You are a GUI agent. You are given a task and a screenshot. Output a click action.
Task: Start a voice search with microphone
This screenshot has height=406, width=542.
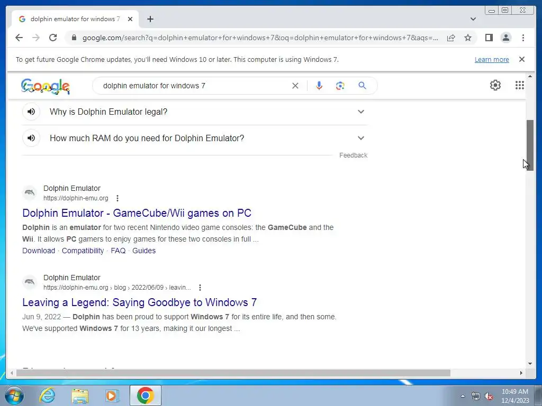point(319,86)
